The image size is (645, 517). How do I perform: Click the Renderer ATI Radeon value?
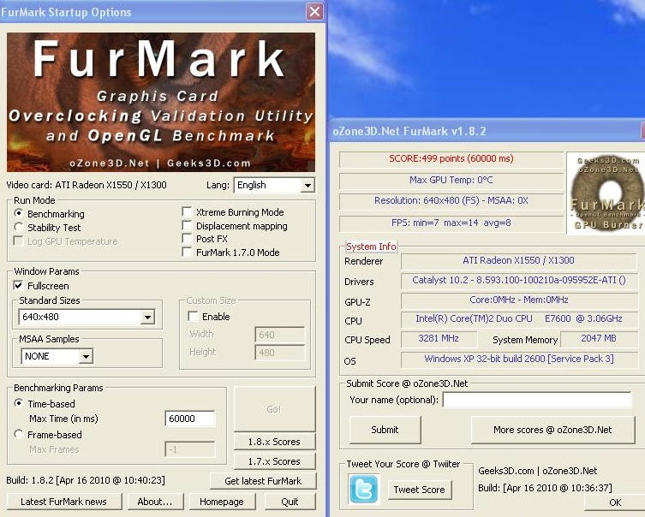pos(518,260)
